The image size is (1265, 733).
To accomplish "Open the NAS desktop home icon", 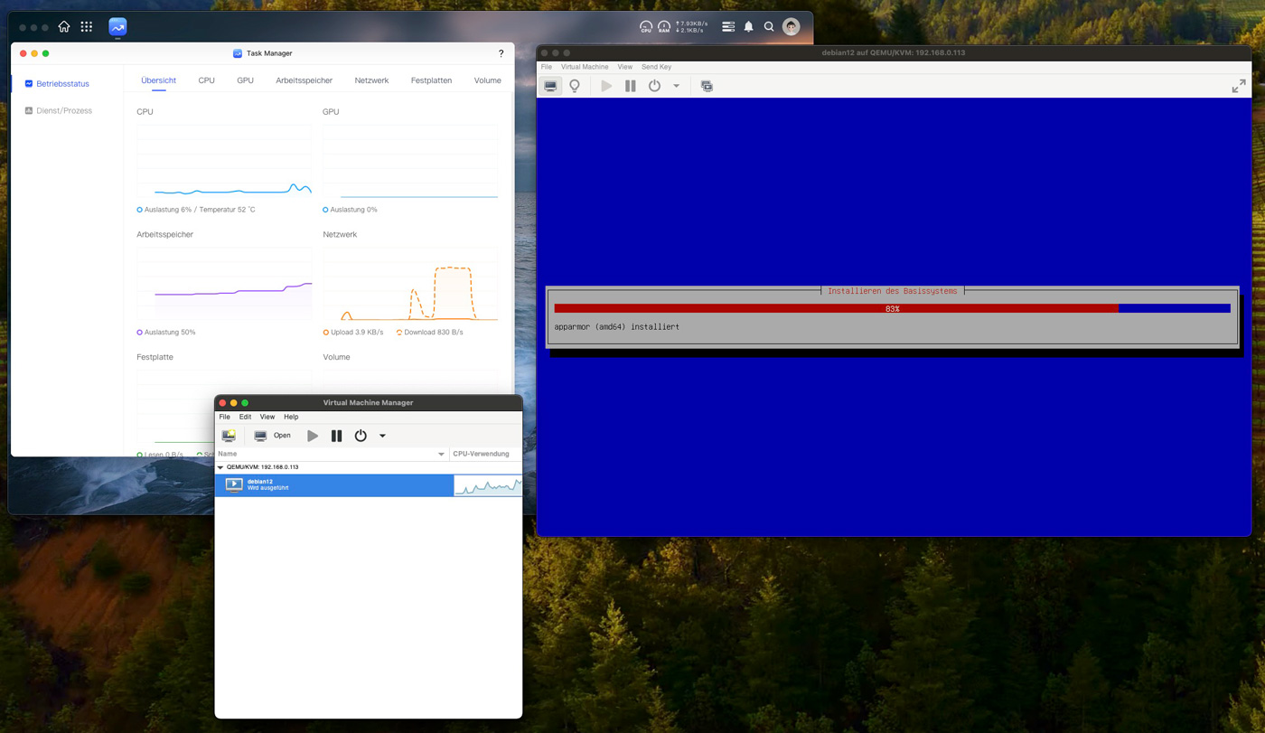I will click(x=64, y=27).
